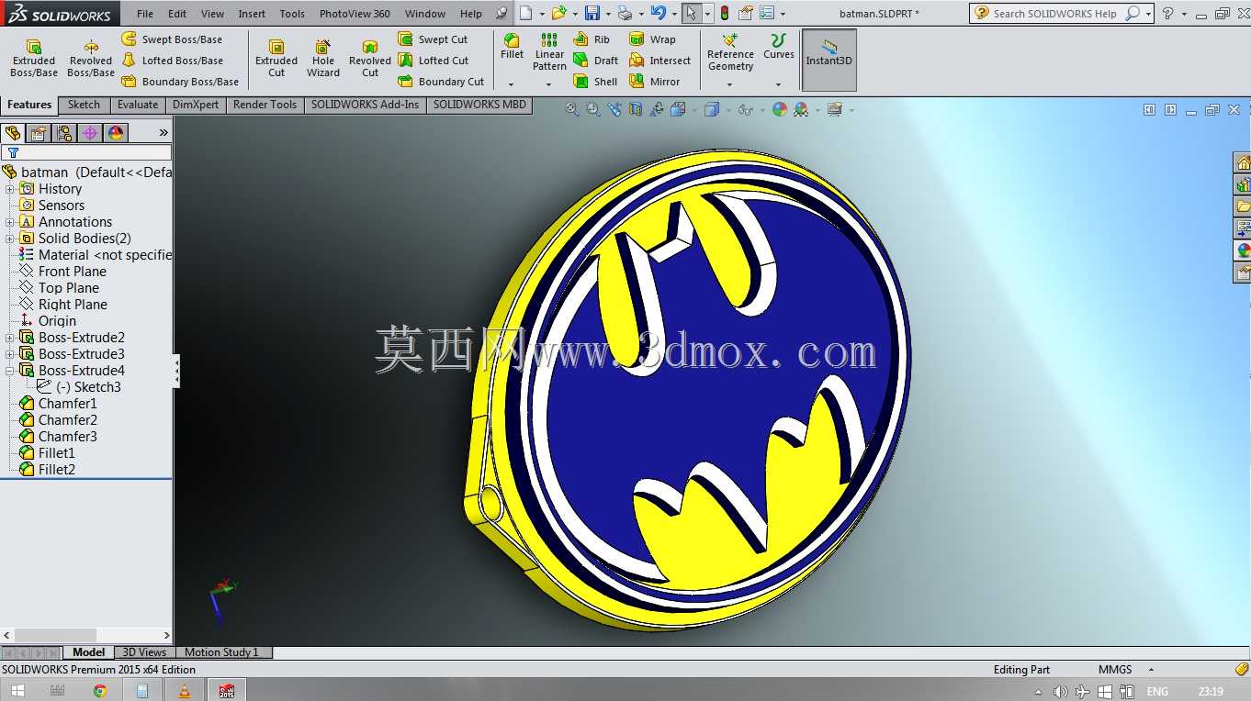This screenshot has width=1251, height=701.
Task: Click the Edit Appearance color ball icon
Action: tap(780, 110)
